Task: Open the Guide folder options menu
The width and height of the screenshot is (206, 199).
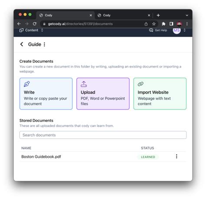Action: (44, 44)
